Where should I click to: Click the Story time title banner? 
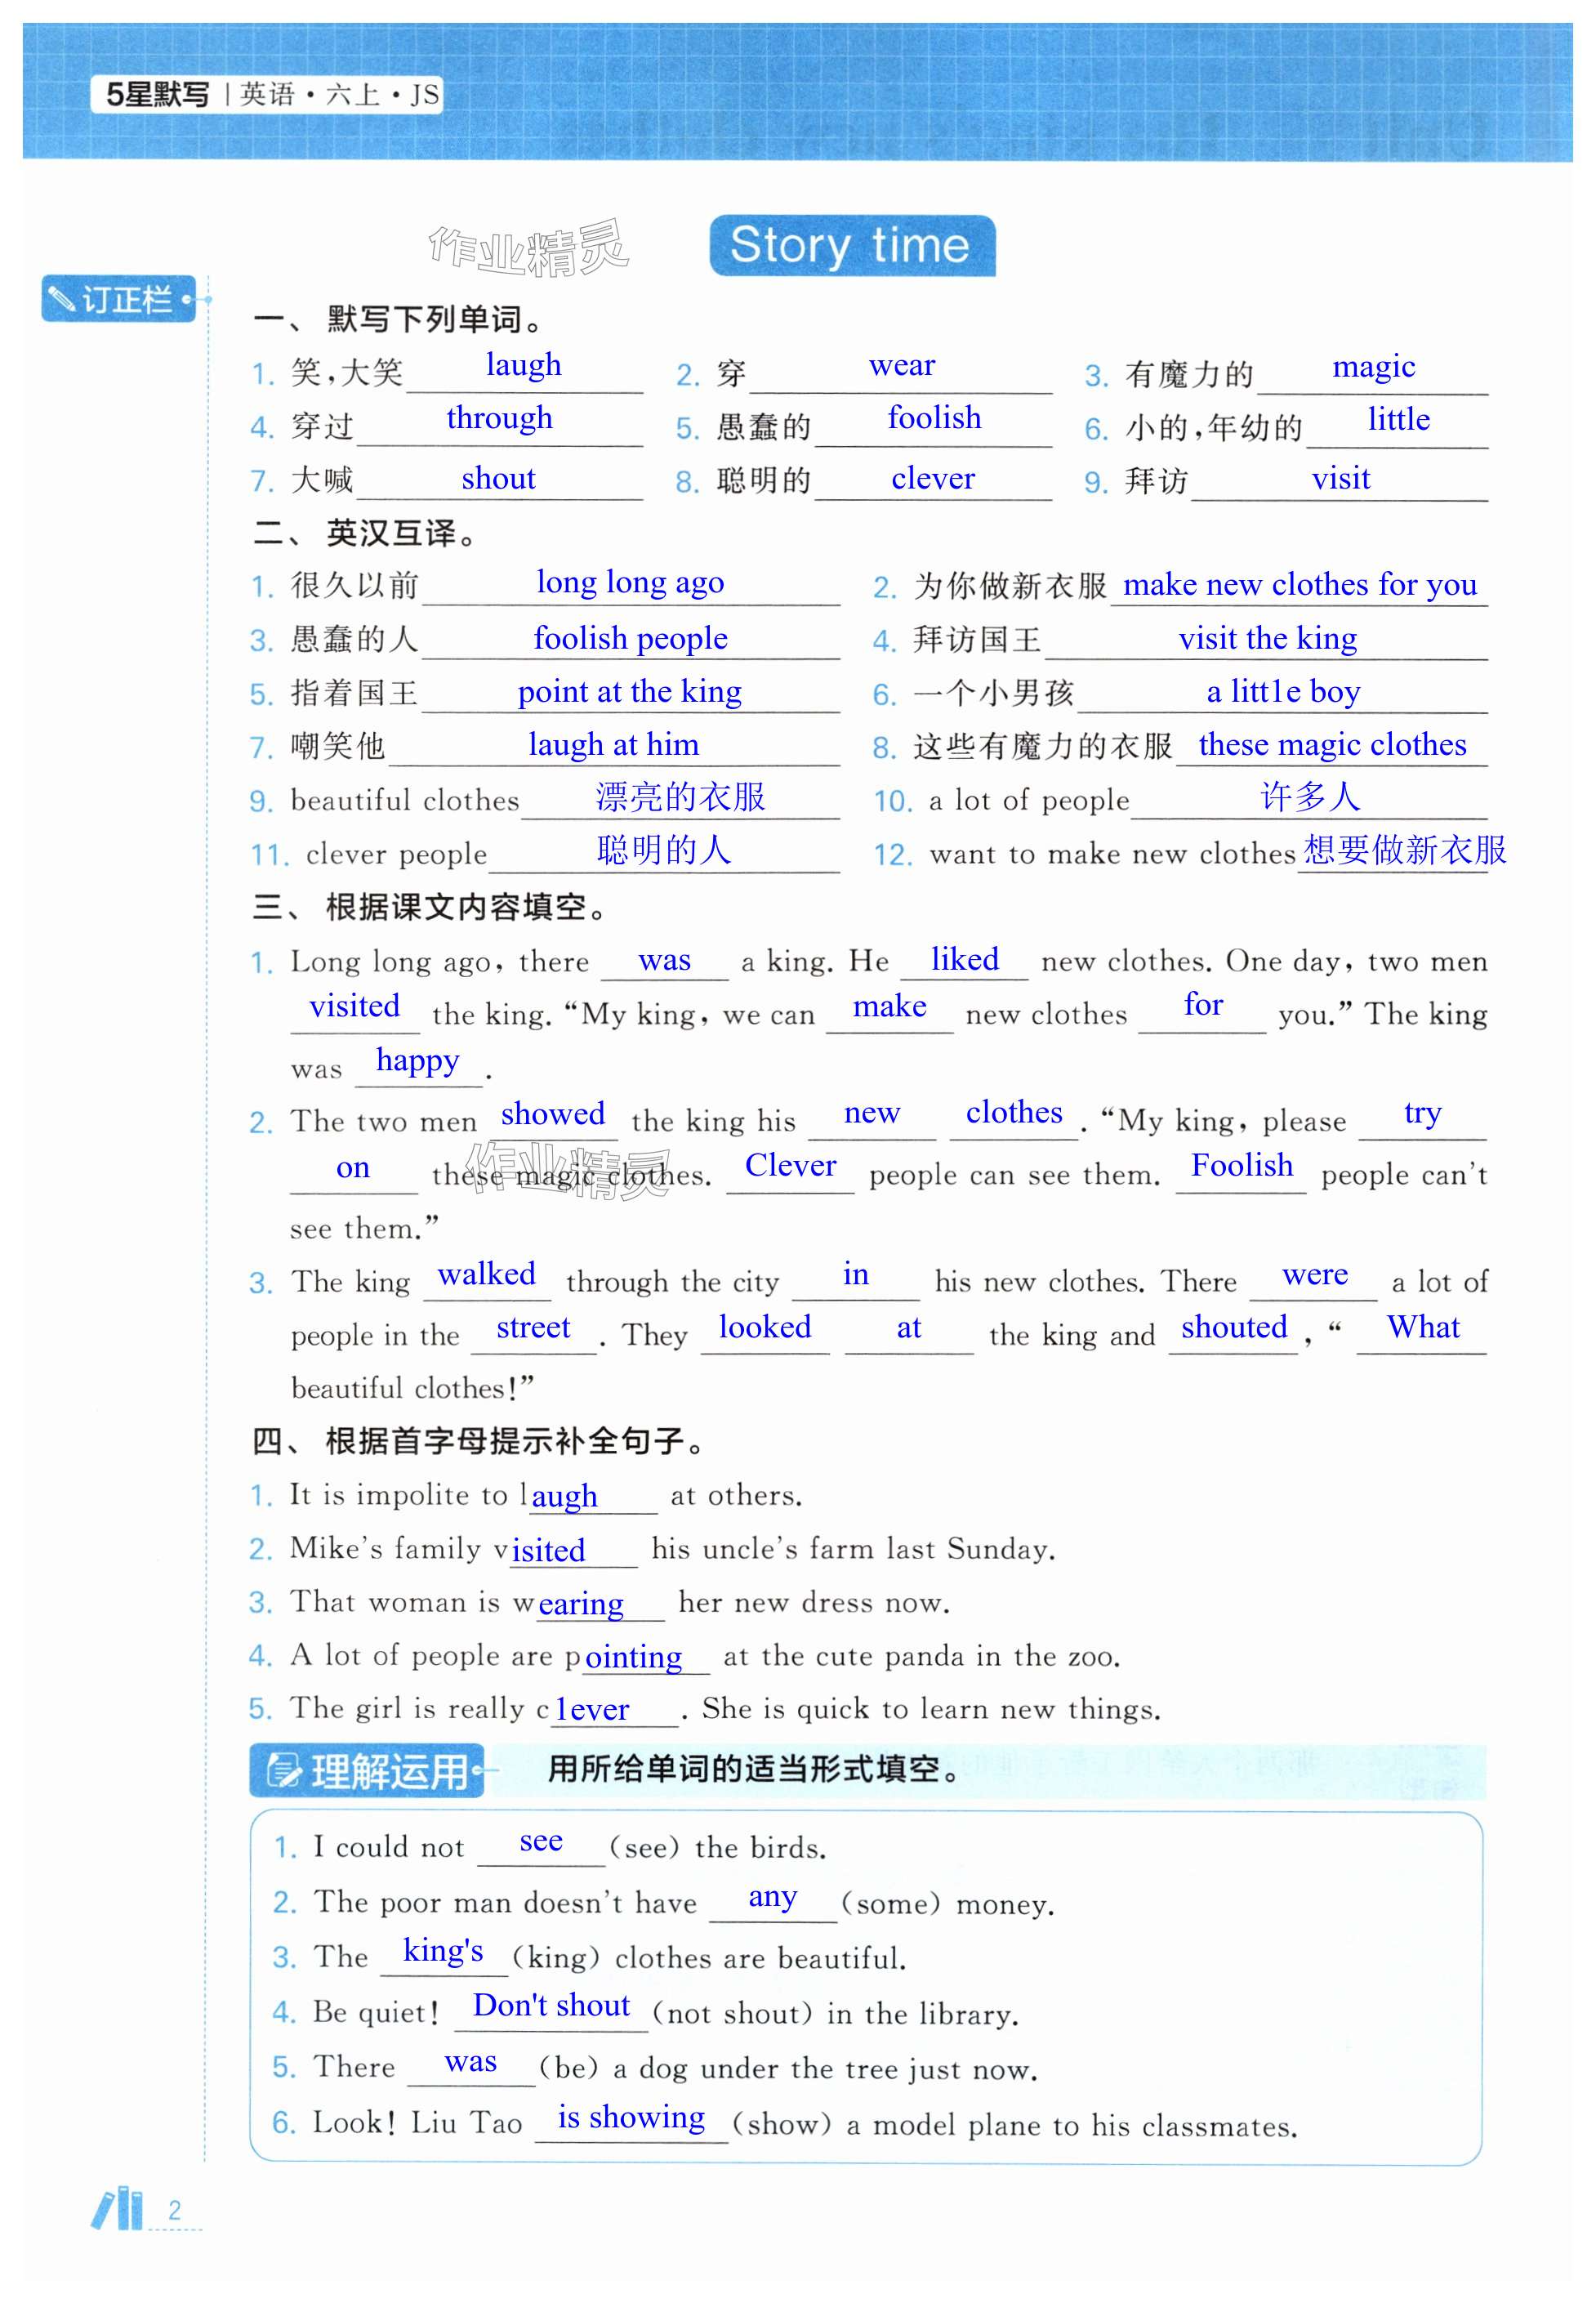point(851,245)
